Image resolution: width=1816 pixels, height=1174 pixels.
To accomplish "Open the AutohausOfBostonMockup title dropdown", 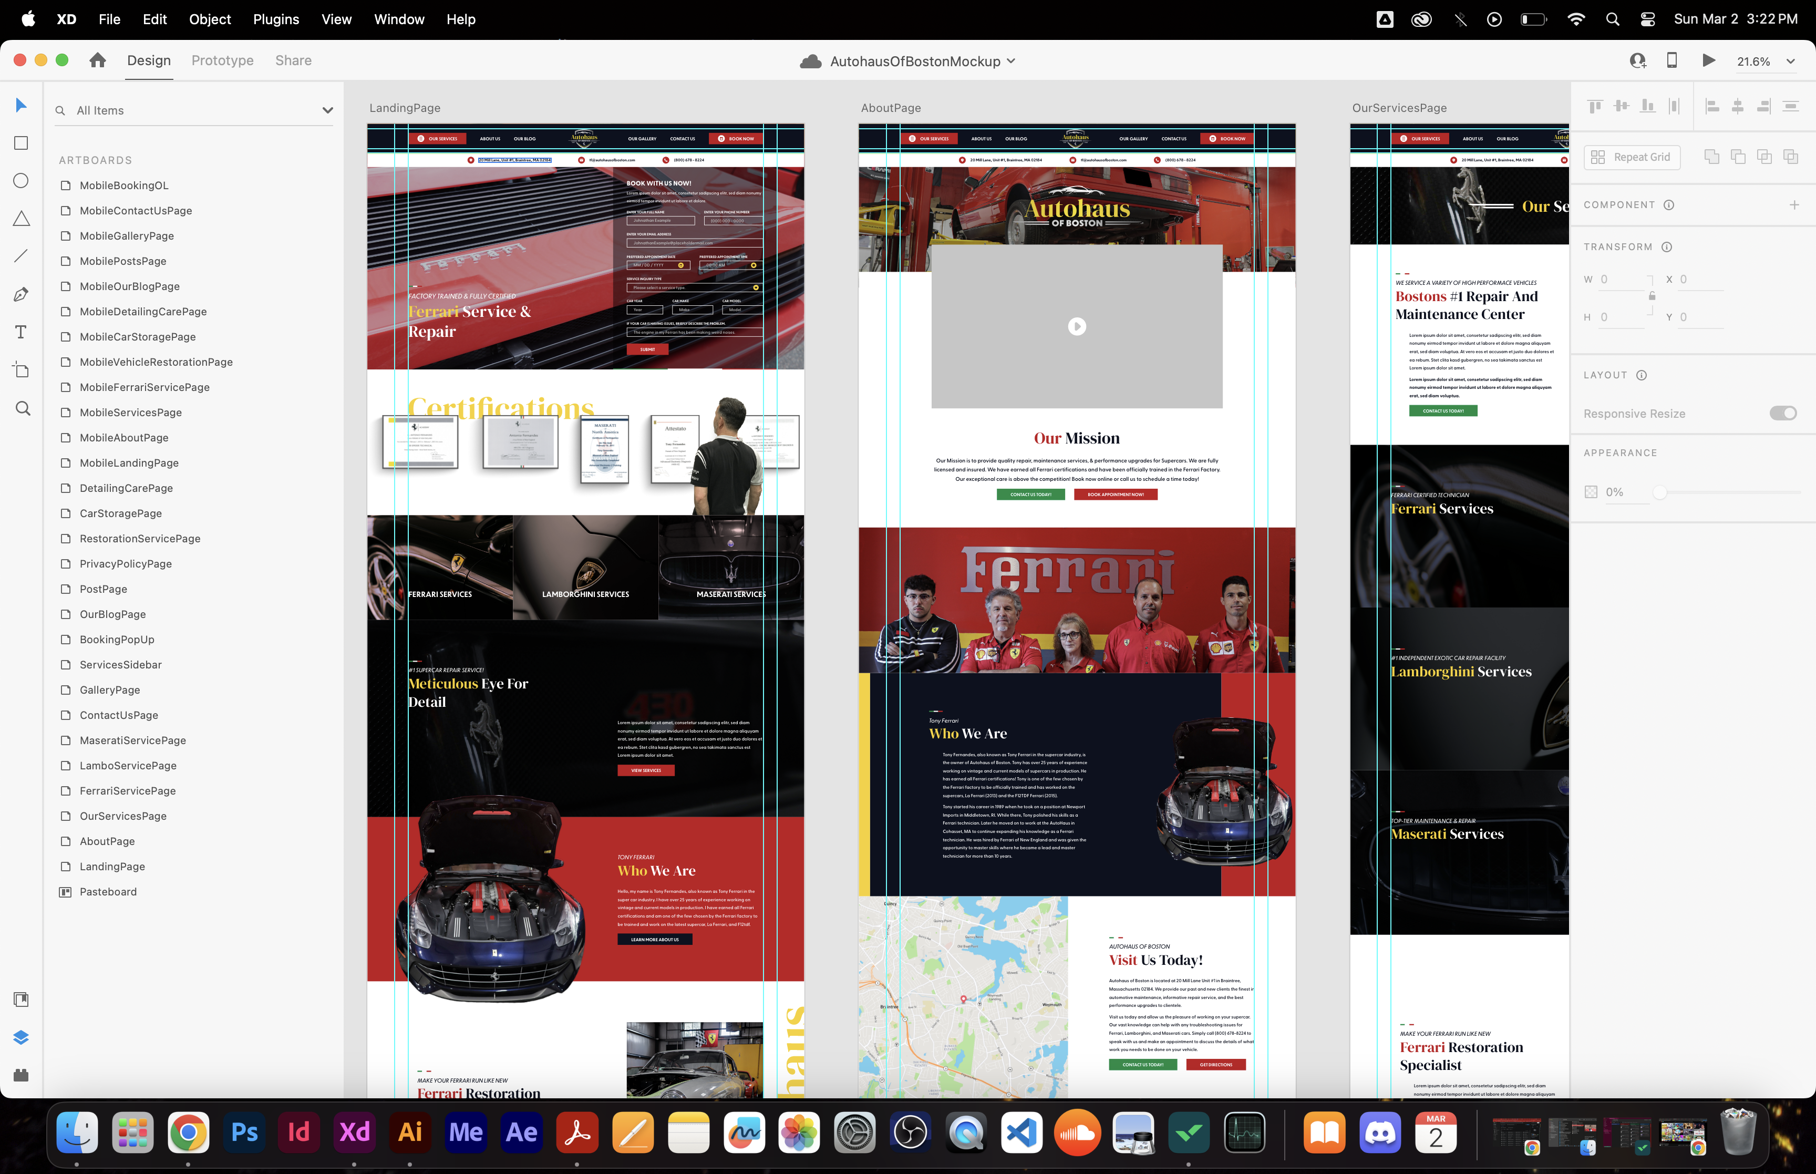I will (x=1012, y=61).
